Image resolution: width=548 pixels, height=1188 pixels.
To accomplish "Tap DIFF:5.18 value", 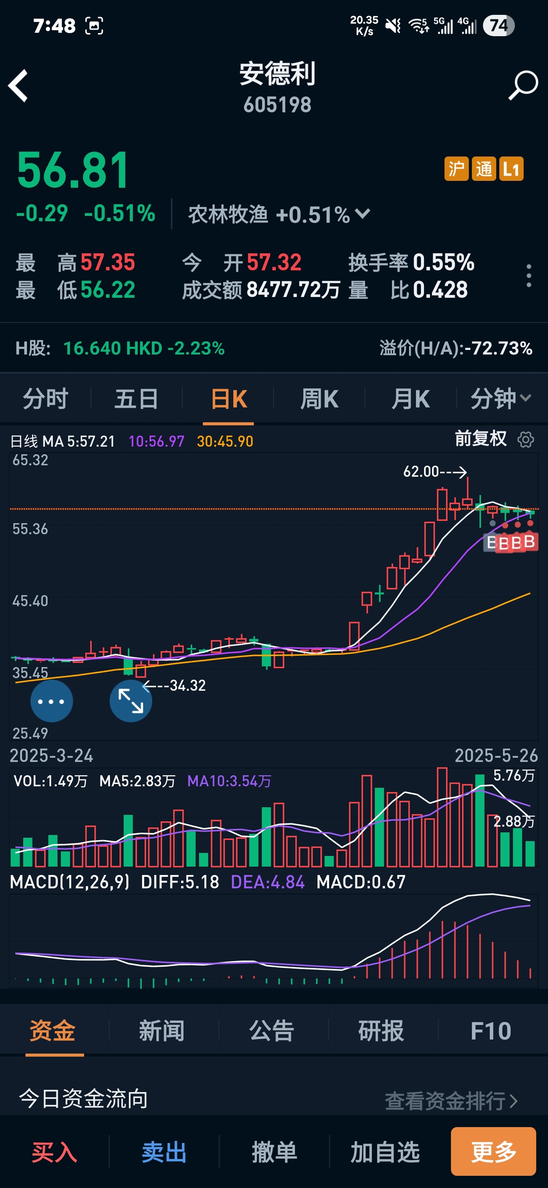I will pos(180,882).
